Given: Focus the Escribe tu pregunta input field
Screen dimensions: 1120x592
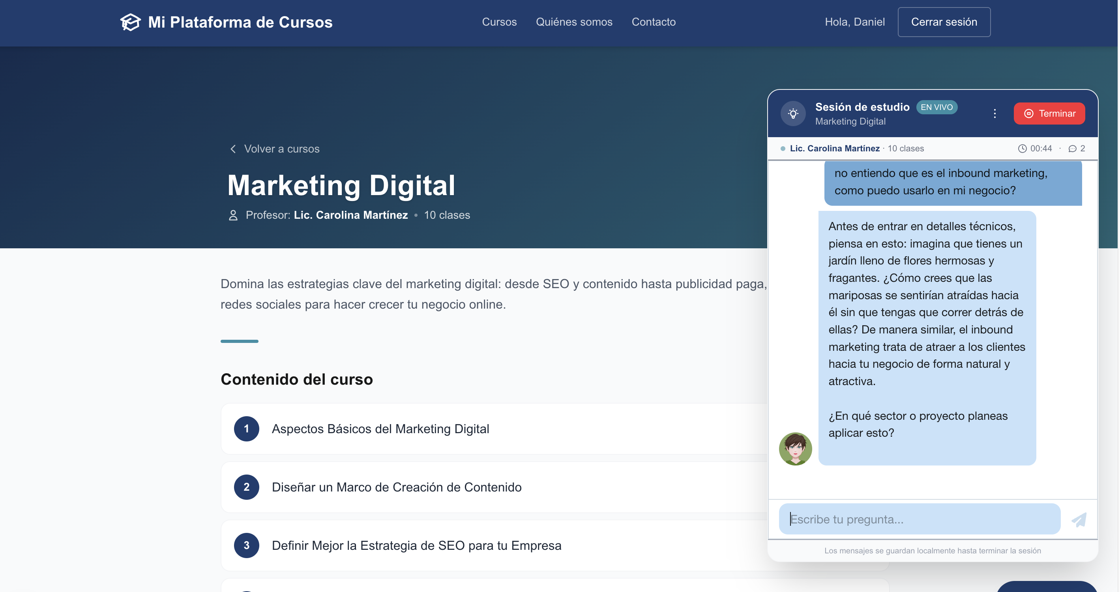Looking at the screenshot, I should point(919,519).
